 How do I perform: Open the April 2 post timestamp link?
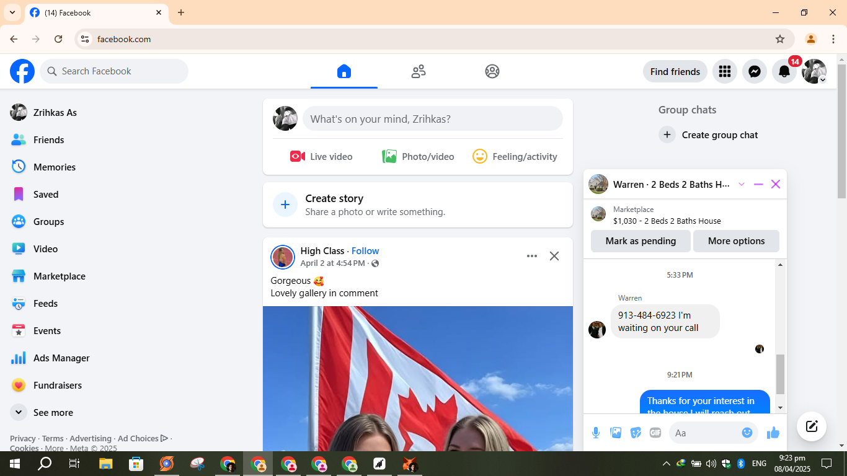[x=333, y=263]
